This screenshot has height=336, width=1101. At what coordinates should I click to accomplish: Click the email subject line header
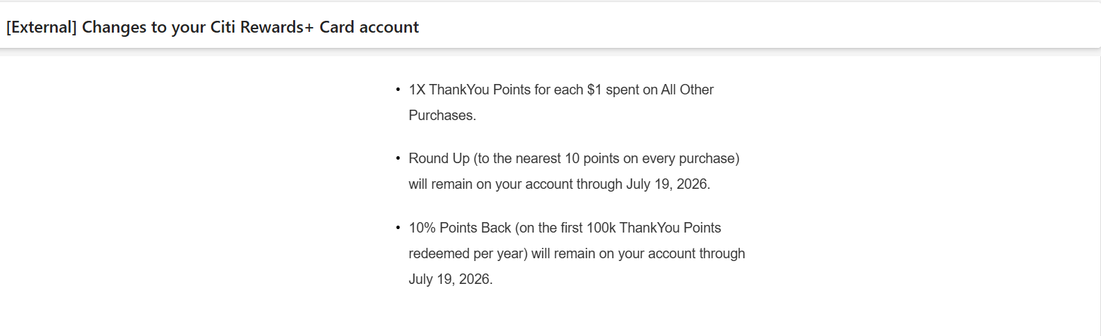coord(213,27)
